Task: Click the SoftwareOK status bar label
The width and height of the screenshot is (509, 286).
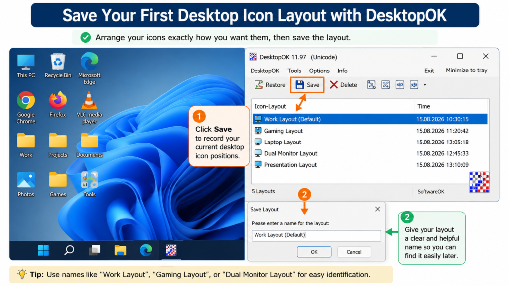Action: (431, 191)
